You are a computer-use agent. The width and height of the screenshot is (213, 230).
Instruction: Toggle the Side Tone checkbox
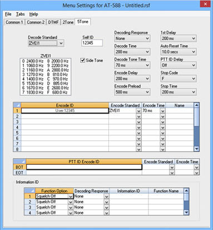[x=83, y=60]
